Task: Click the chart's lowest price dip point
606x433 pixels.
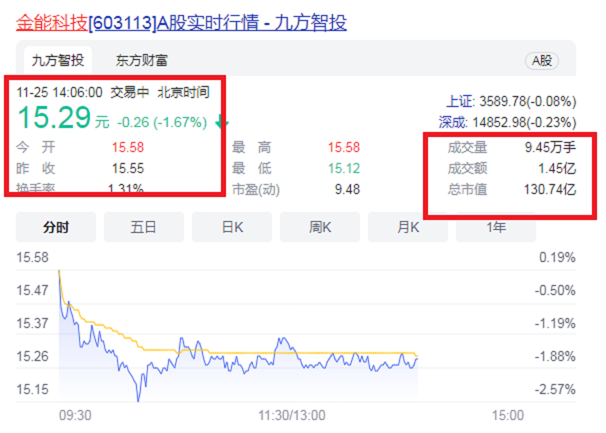Action: (x=138, y=400)
